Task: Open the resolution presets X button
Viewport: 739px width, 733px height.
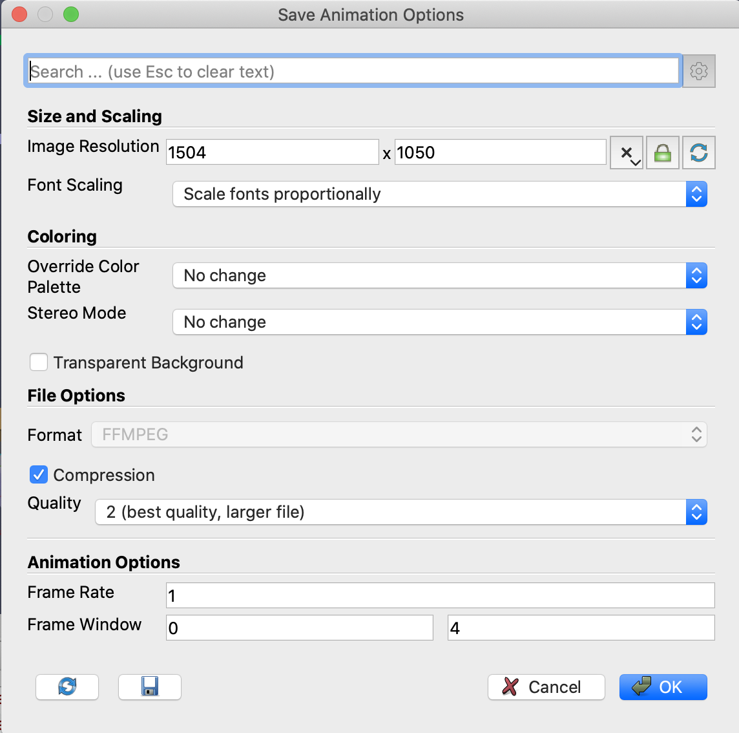Action: click(x=626, y=153)
